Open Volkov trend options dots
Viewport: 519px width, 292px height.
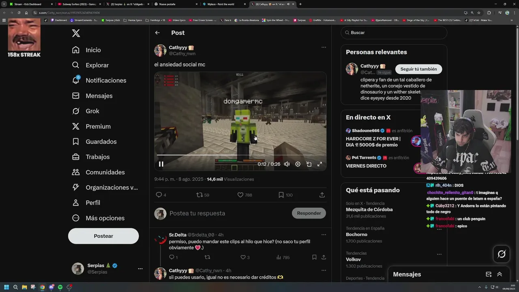point(439,254)
